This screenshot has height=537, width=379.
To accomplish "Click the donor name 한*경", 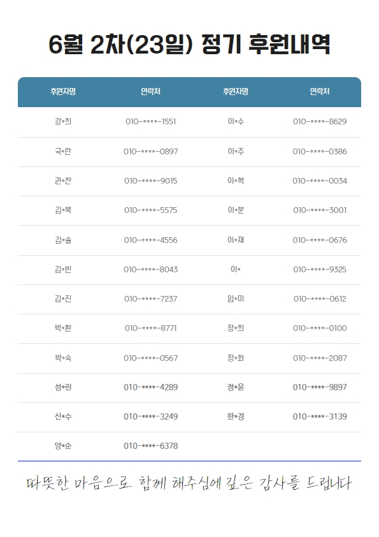I will click(236, 416).
